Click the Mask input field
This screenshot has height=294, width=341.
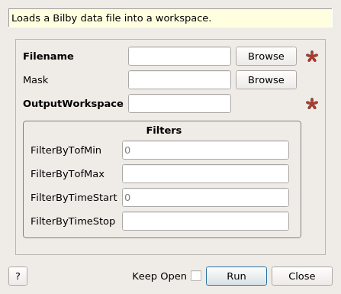tap(179, 80)
